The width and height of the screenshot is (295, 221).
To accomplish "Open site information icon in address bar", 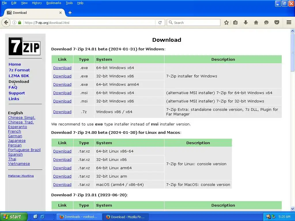I will pos(14,22).
